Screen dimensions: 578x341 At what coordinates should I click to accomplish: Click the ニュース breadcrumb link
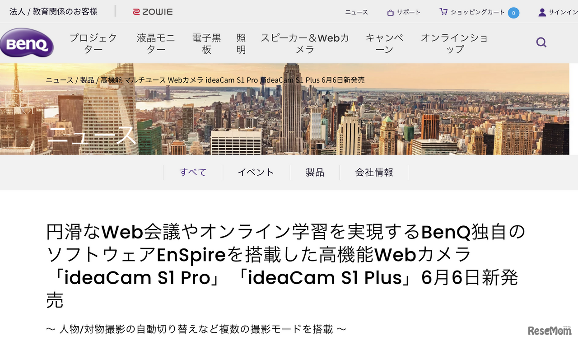(59, 80)
